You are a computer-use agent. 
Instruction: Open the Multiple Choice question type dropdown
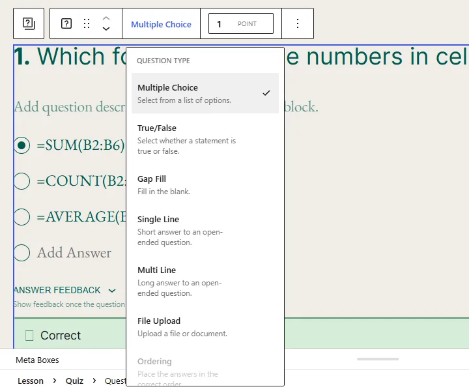click(161, 24)
